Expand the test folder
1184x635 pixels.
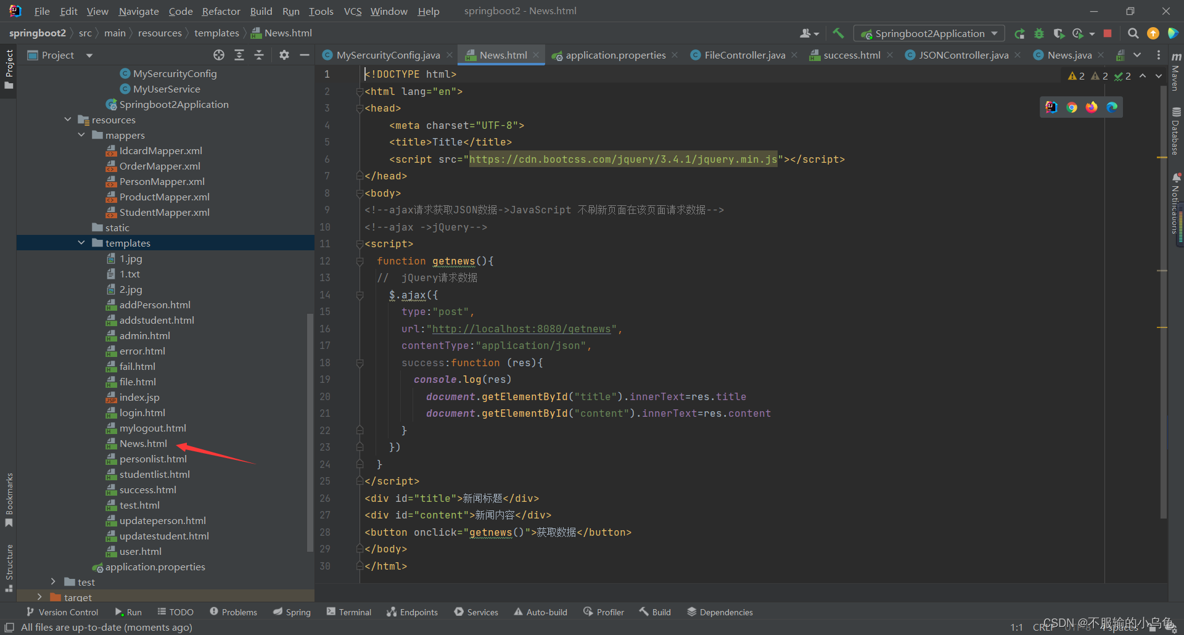53,582
